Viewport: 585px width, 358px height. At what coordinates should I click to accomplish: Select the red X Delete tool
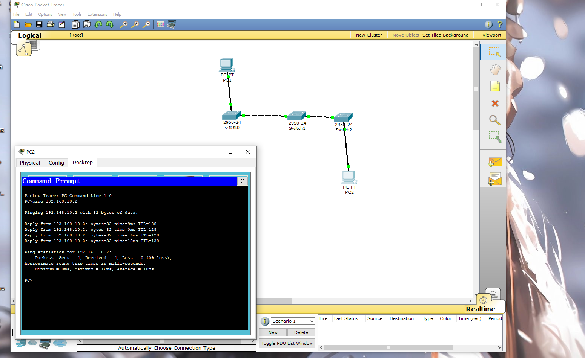click(x=495, y=103)
